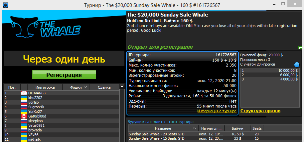Click the Бай-ин satellite column header
Viewport: 304px width, 142px height.
[x=237, y=128]
